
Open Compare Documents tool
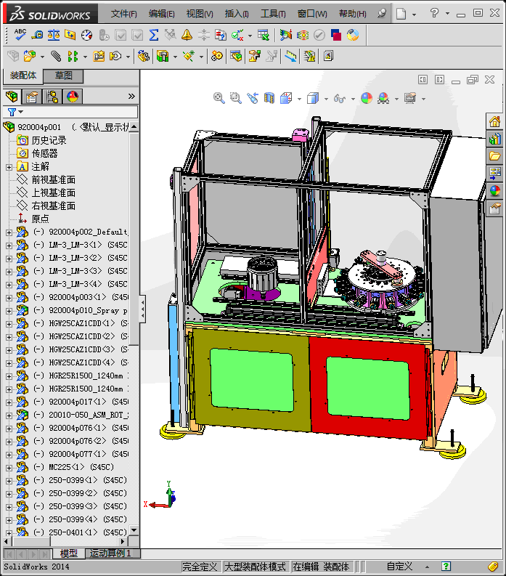coord(221,35)
